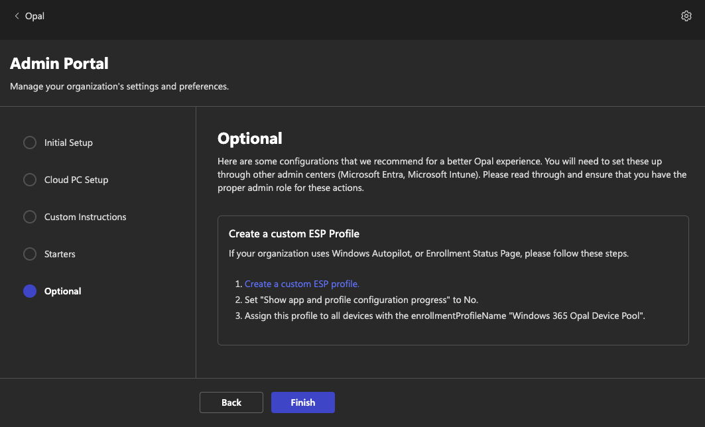This screenshot has width=705, height=427.
Task: Click the Custom Instructions step circle
Action: [30, 217]
